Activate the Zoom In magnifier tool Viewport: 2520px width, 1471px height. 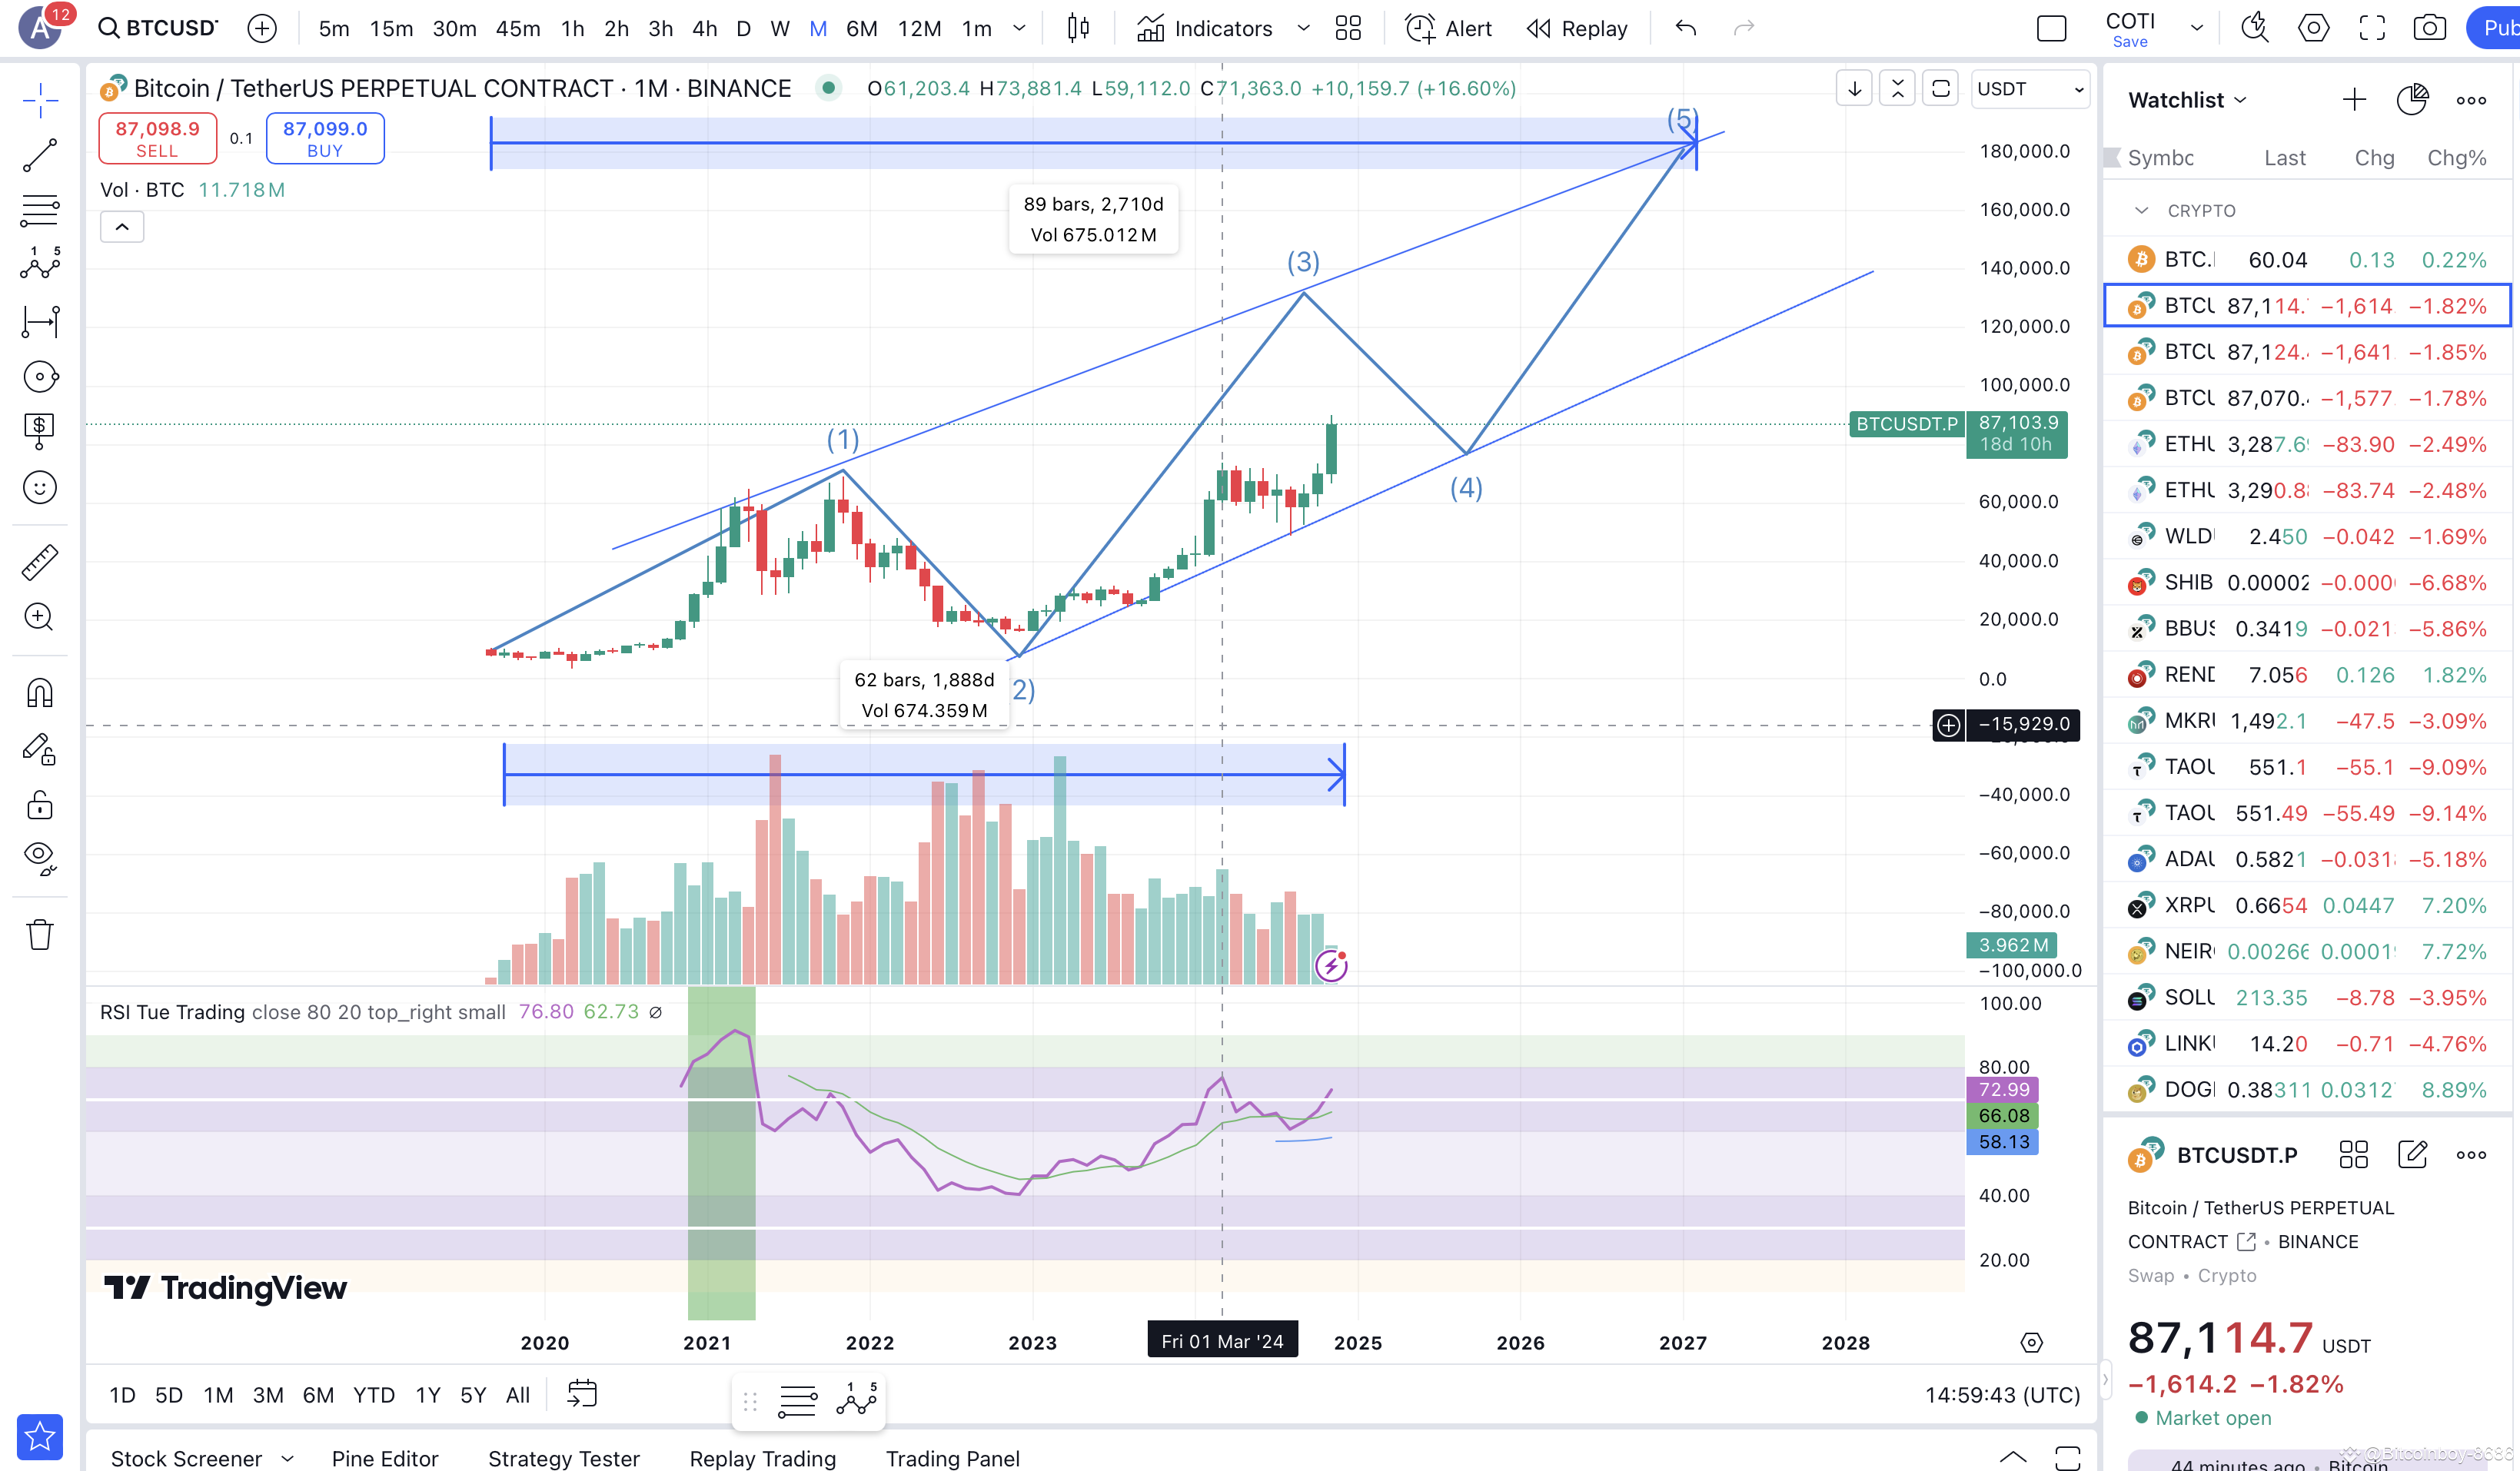[x=40, y=617]
